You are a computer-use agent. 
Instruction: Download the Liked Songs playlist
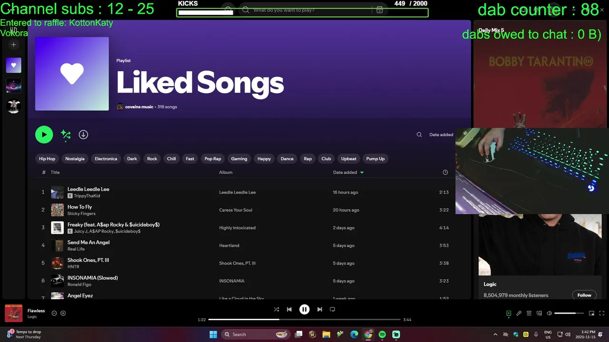[83, 134]
